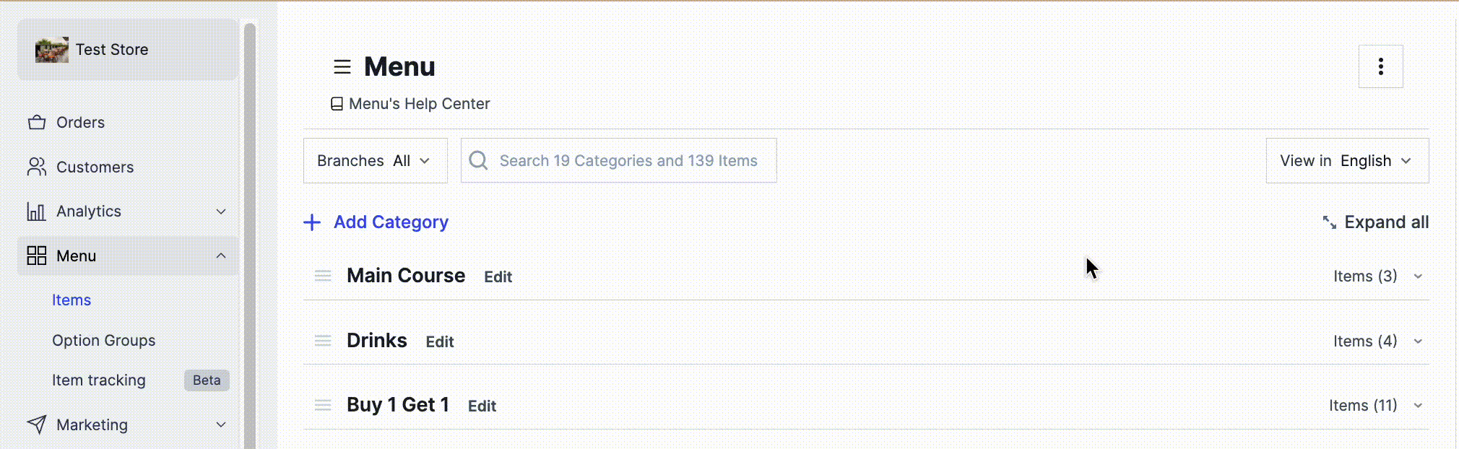Expand the Buy 1 Get 1 items chevron
This screenshot has width=1459, height=449.
pyautogui.click(x=1418, y=406)
